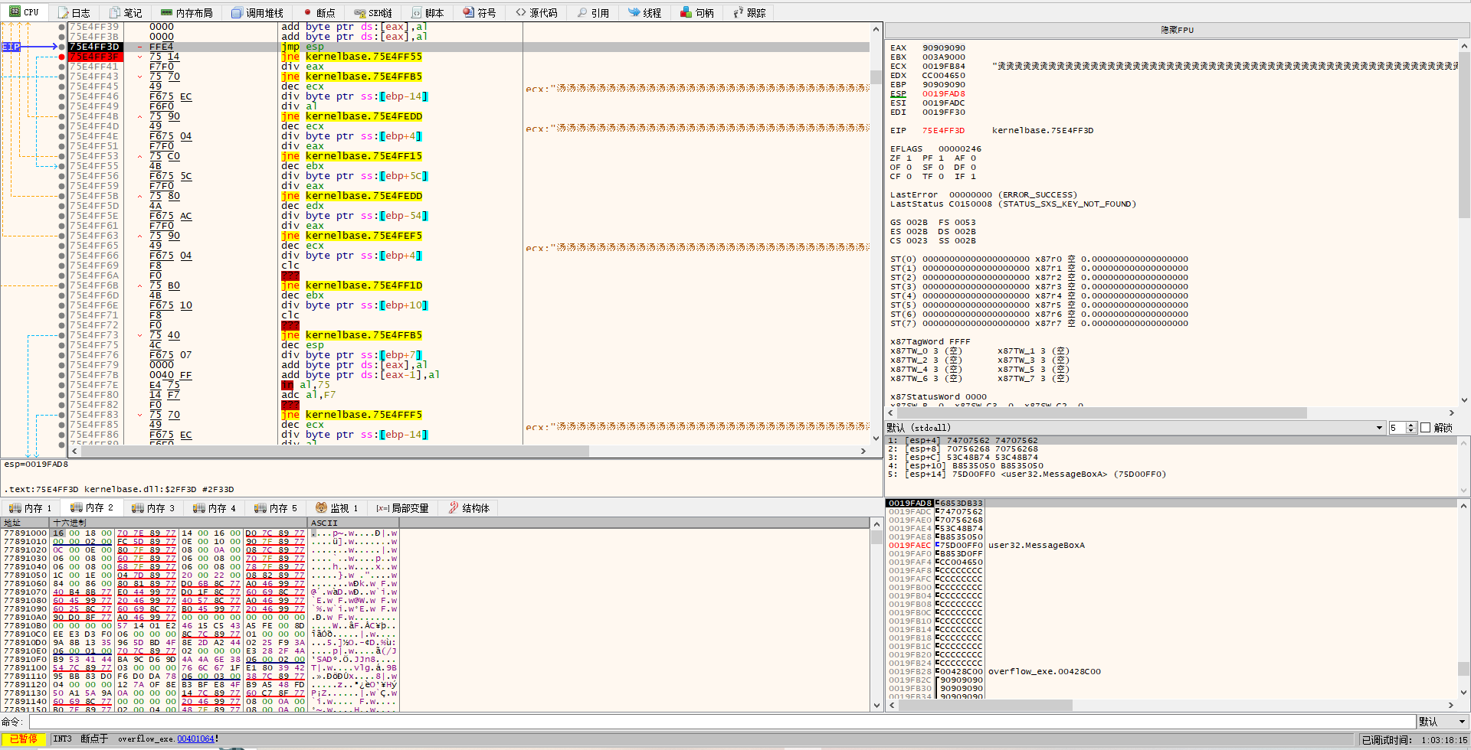Click the 已暂停 paused status label

tap(24, 739)
